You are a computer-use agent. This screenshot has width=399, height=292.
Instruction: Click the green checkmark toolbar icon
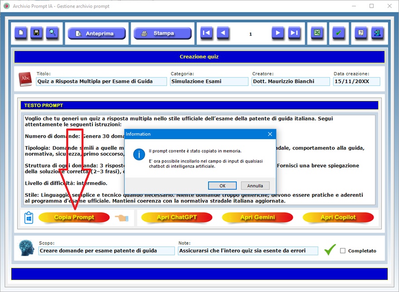[338, 33]
